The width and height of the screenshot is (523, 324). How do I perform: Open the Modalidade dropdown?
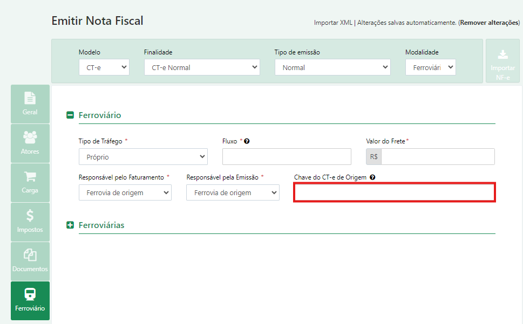(x=431, y=67)
